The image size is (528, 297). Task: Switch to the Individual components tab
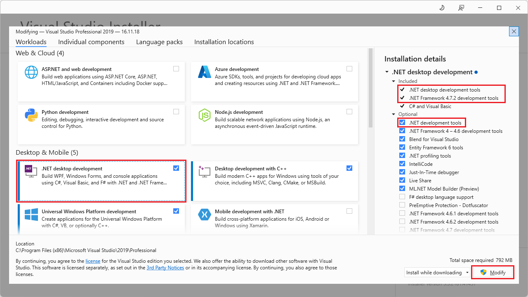tap(91, 42)
